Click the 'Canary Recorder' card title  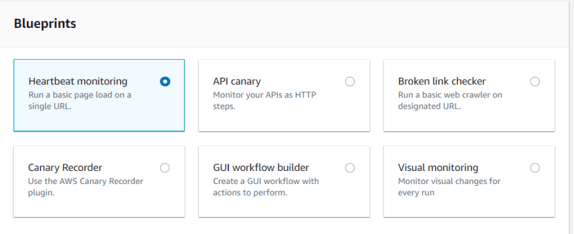point(65,168)
